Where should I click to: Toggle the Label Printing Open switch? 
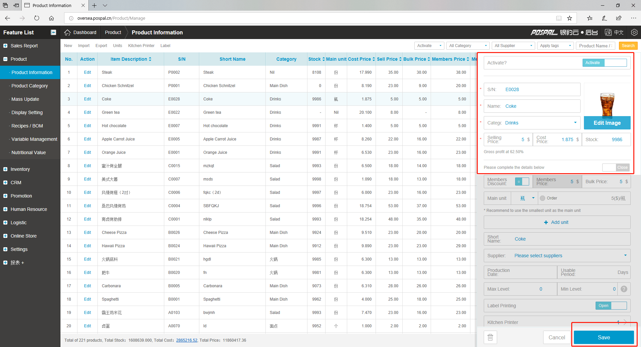coord(611,306)
